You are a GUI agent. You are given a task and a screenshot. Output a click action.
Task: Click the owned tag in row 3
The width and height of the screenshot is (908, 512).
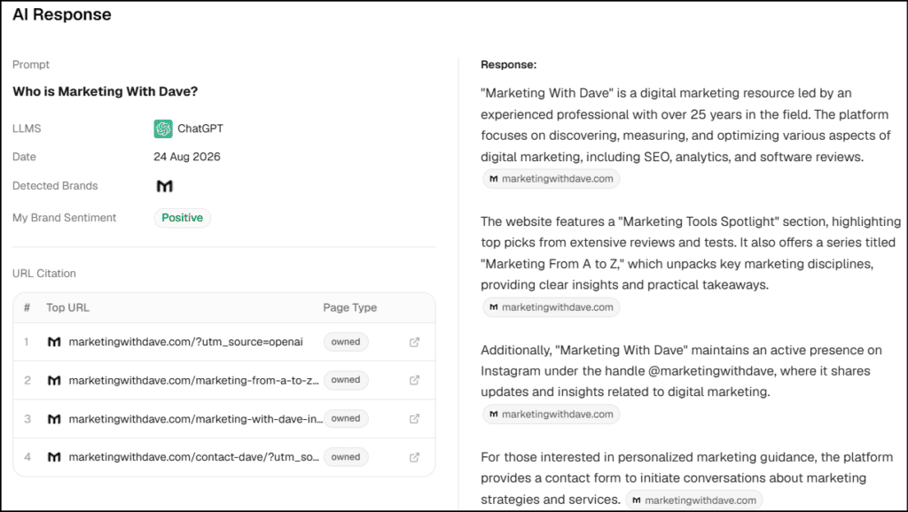pos(346,418)
